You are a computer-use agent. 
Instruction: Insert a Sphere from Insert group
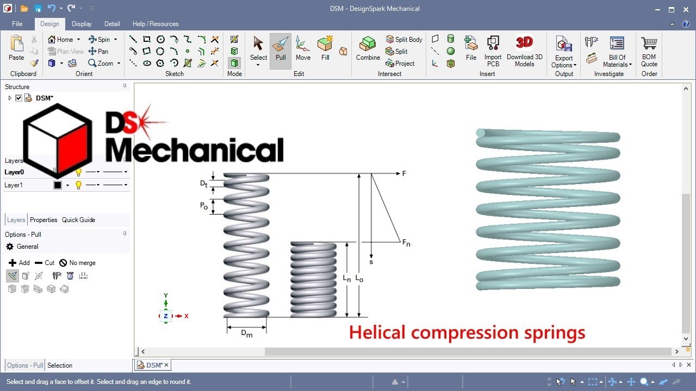click(450, 51)
